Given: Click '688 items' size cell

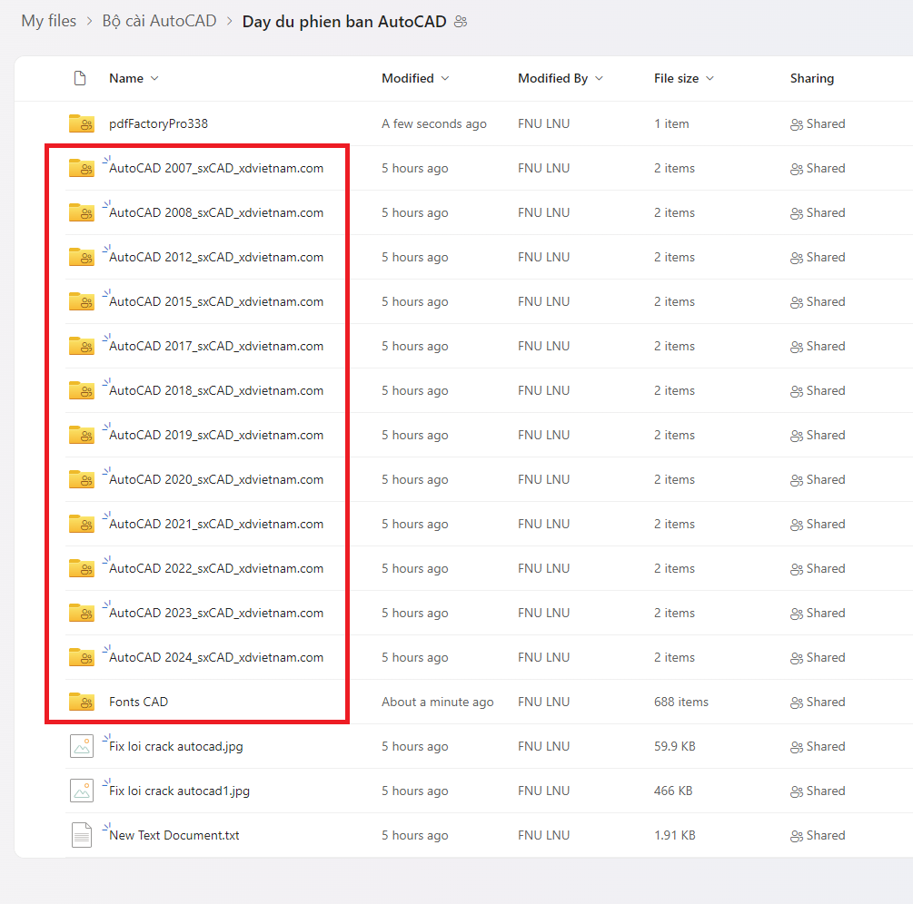Looking at the screenshot, I should coord(681,703).
